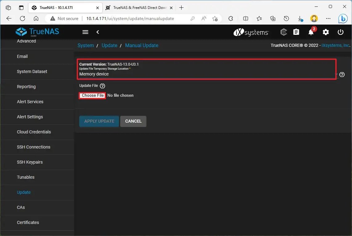Collapse the navigation using the left chevron
This screenshot has width=352, height=236.
pyautogui.click(x=98, y=32)
